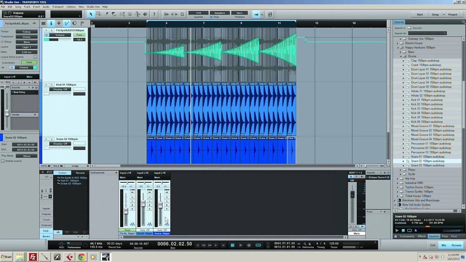Open the Play Mode Slices dropdown
Image resolution: width=466 pixels, height=262 pixels.
27,156
